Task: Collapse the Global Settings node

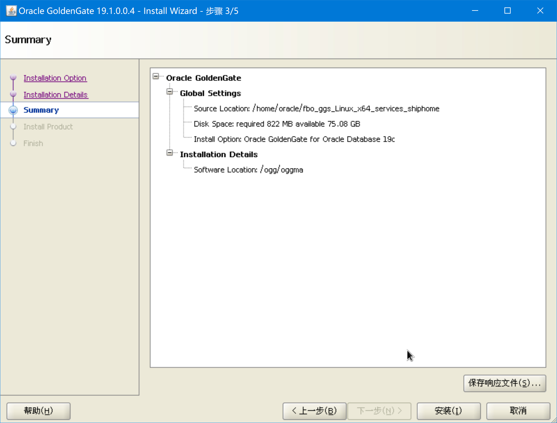Action: [x=170, y=92]
